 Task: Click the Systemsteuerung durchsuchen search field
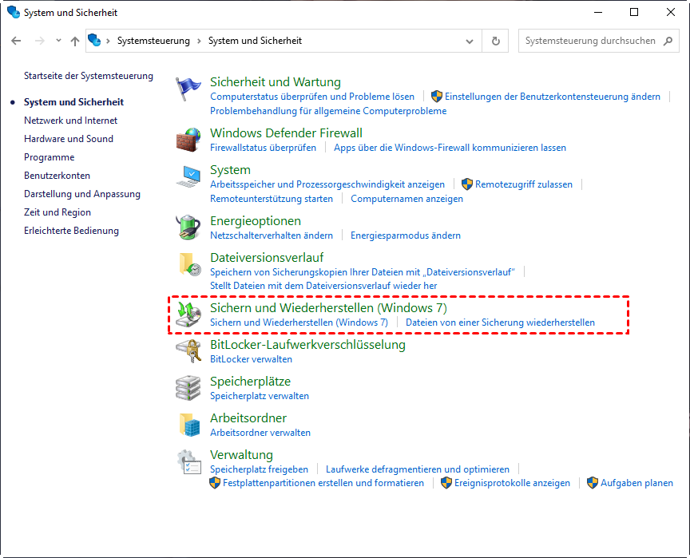[x=591, y=41]
